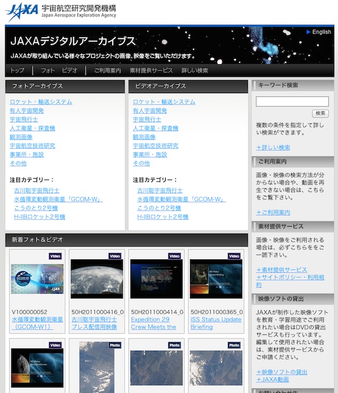Open 素材提供サービス in the navigation bar
The height and width of the screenshot is (393, 338).
coord(151,70)
